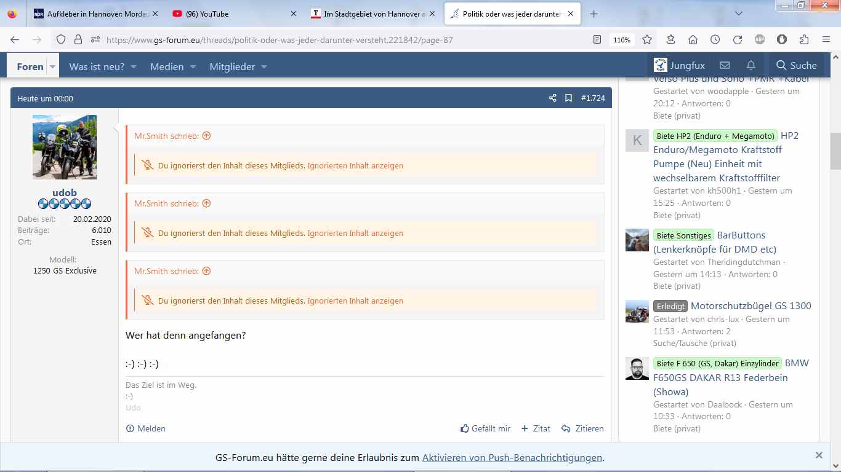841x472 pixels.
Task: Add post to multi-quote with Zitat
Action: (x=536, y=428)
